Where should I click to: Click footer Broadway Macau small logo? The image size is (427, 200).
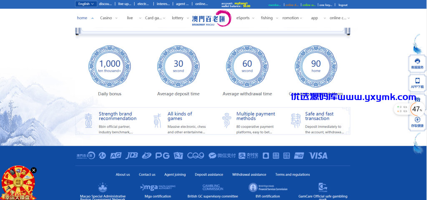pyautogui.click(x=86, y=156)
